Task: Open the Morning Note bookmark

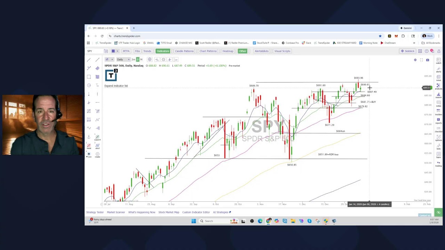Action: tap(368, 43)
